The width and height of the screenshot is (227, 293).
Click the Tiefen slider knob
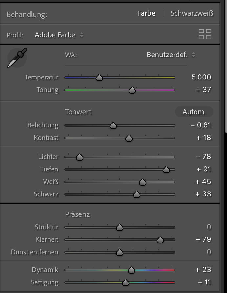pyautogui.click(x=166, y=170)
